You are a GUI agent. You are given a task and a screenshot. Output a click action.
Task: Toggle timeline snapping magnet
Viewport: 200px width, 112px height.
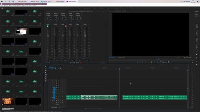[x=53, y=69]
